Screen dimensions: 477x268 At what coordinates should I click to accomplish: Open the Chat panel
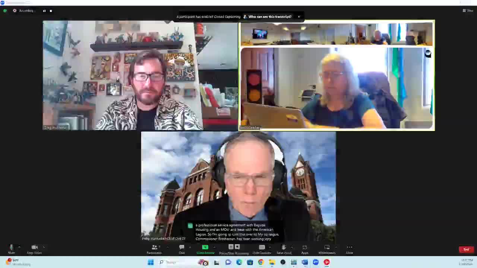[x=181, y=248]
